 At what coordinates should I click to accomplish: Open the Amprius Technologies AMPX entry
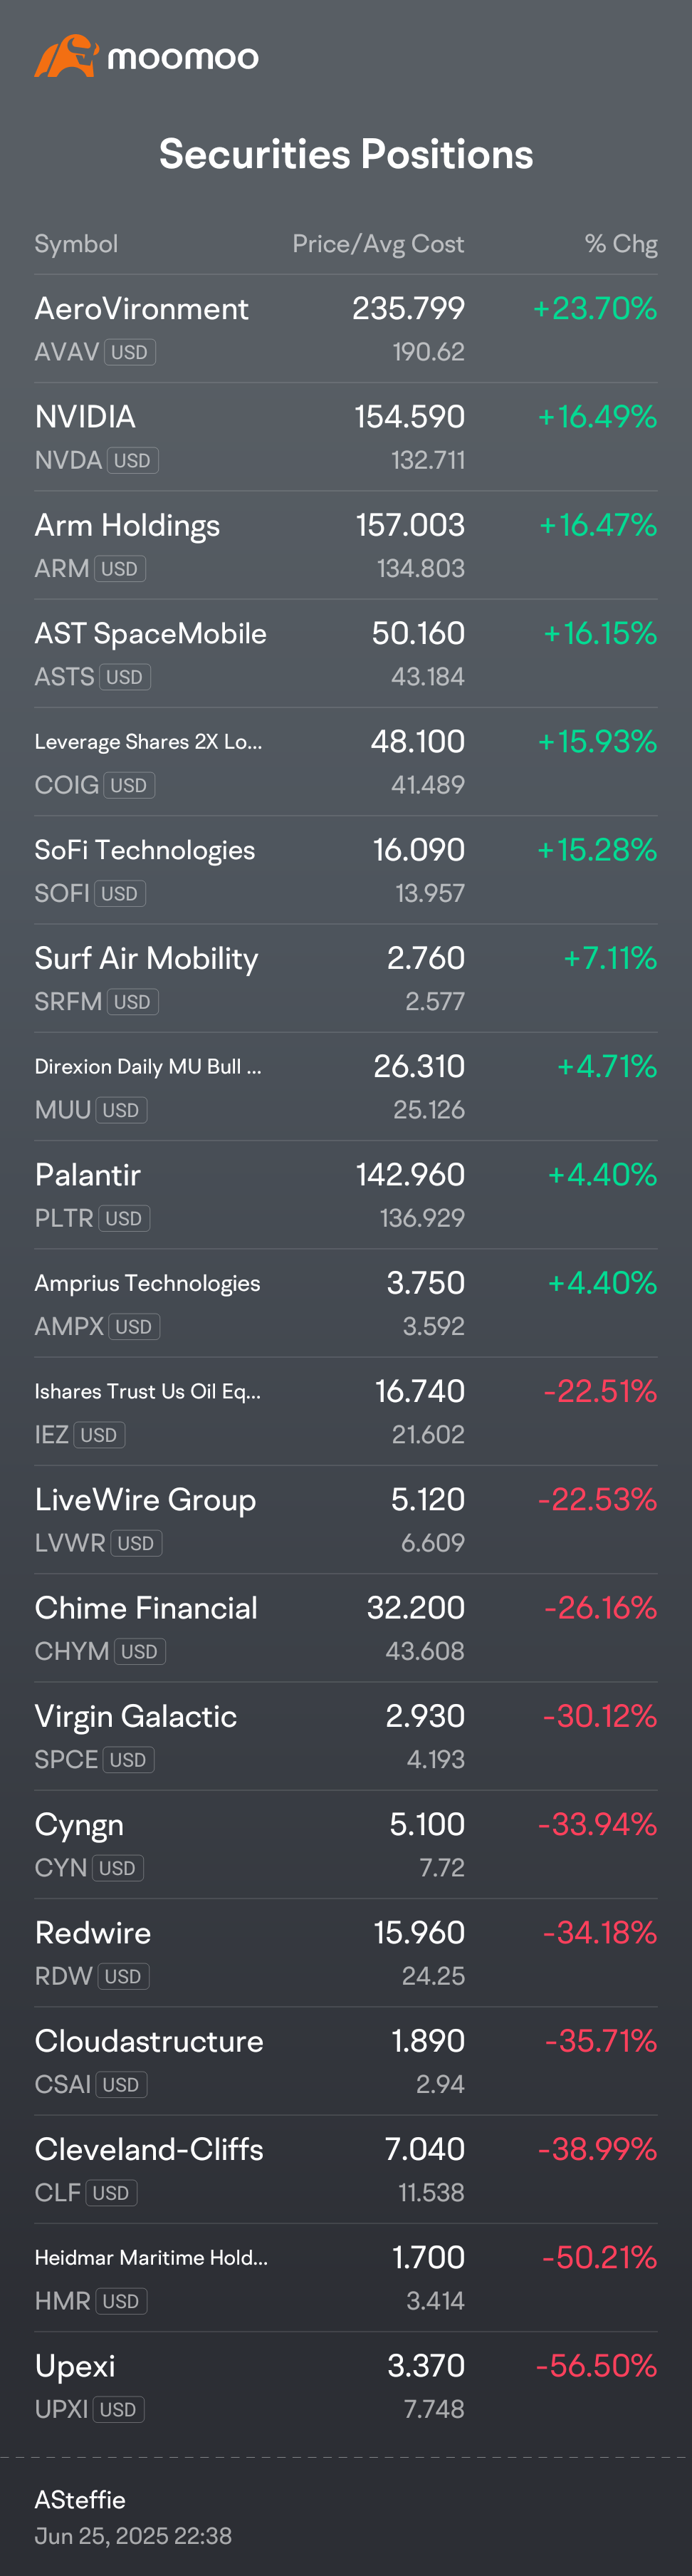click(x=346, y=1303)
